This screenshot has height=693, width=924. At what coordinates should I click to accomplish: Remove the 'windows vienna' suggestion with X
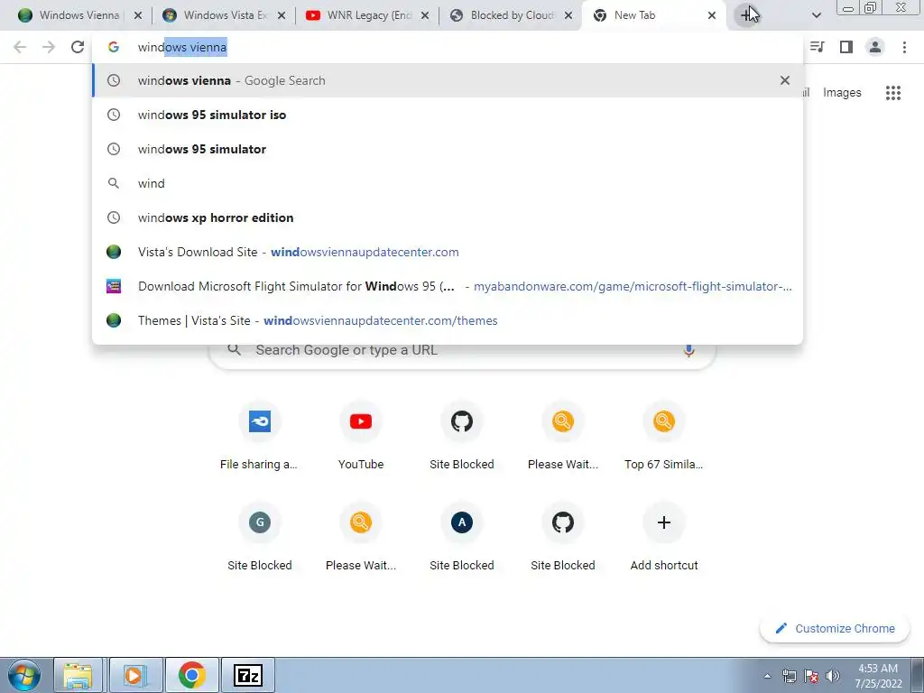click(x=785, y=80)
